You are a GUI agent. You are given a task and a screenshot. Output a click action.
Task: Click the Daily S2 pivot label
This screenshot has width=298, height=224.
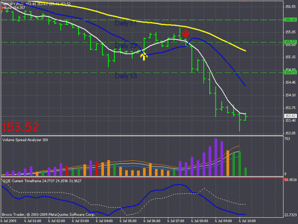pyautogui.click(x=126, y=46)
